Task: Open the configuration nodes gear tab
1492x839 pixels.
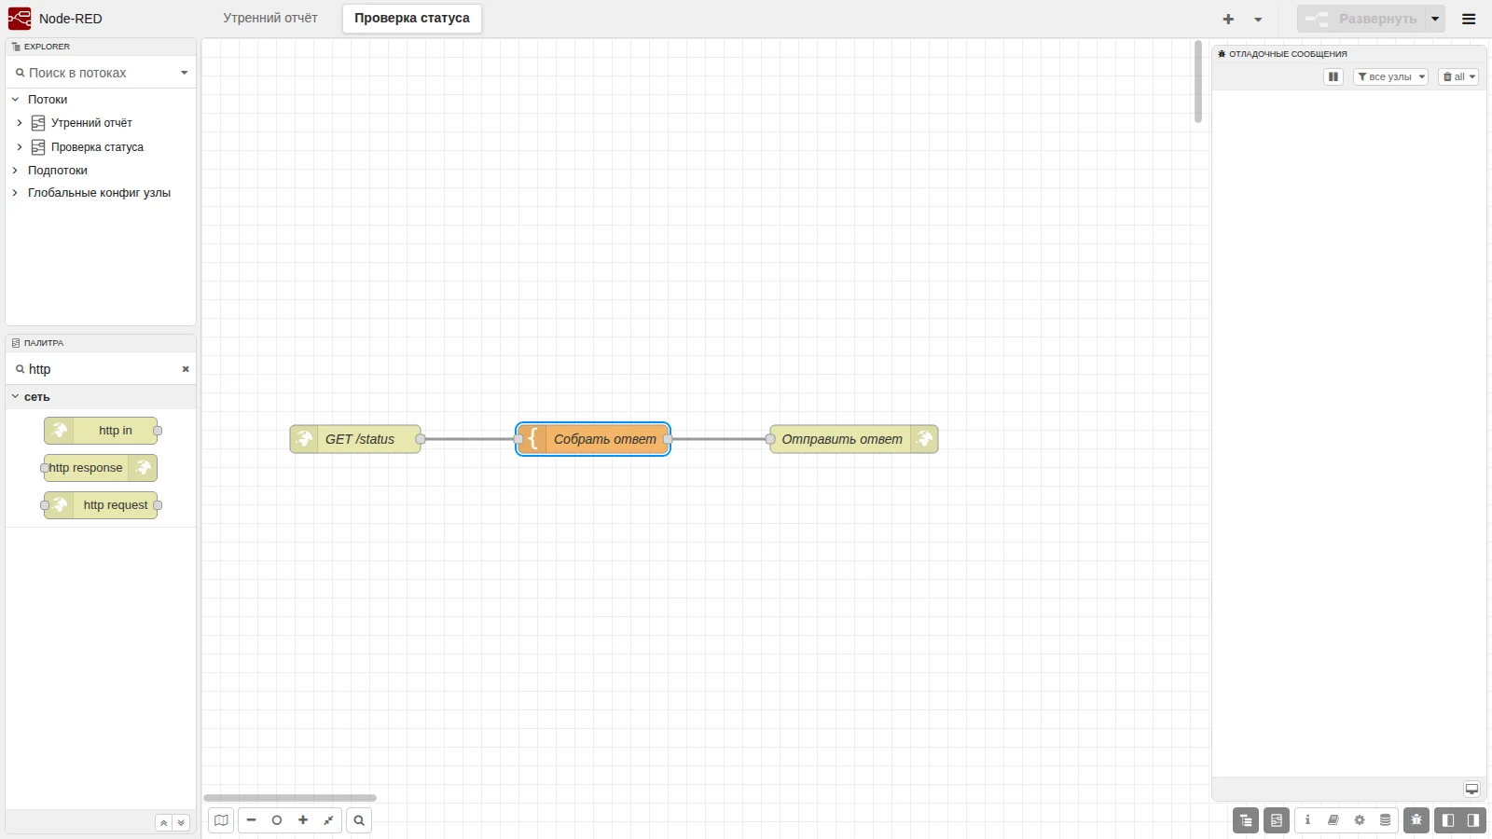Action: point(1360,820)
